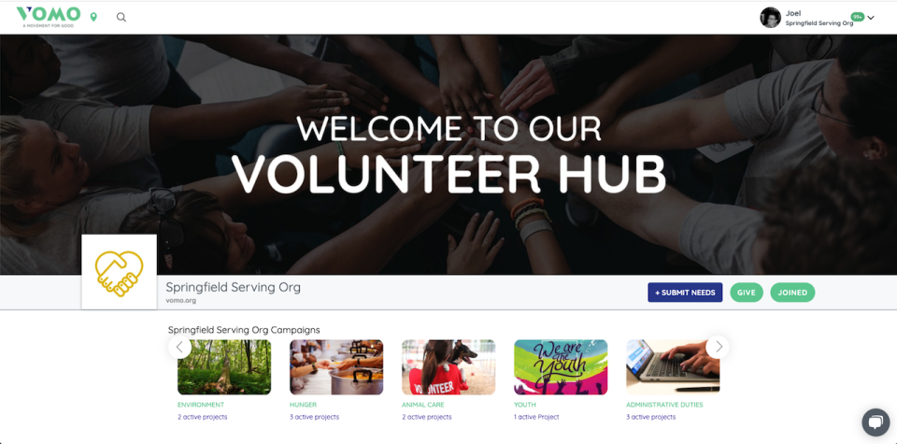Open the location pin icon
This screenshot has height=444, width=897.
coord(93,17)
